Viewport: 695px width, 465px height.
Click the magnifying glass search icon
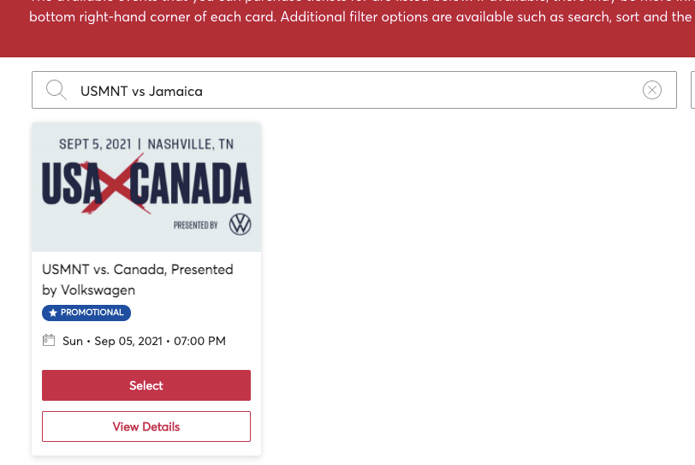[x=56, y=90]
